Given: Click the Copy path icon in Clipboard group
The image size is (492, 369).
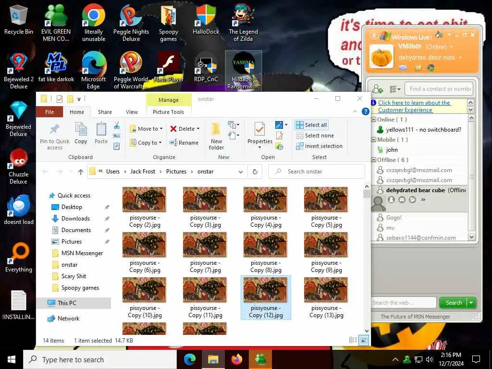Looking at the screenshot, I should pyautogui.click(x=117, y=136).
